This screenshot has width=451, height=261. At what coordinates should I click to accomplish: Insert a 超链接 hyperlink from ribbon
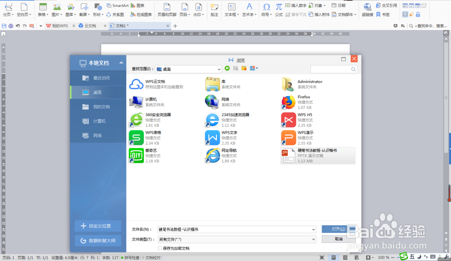click(367, 10)
